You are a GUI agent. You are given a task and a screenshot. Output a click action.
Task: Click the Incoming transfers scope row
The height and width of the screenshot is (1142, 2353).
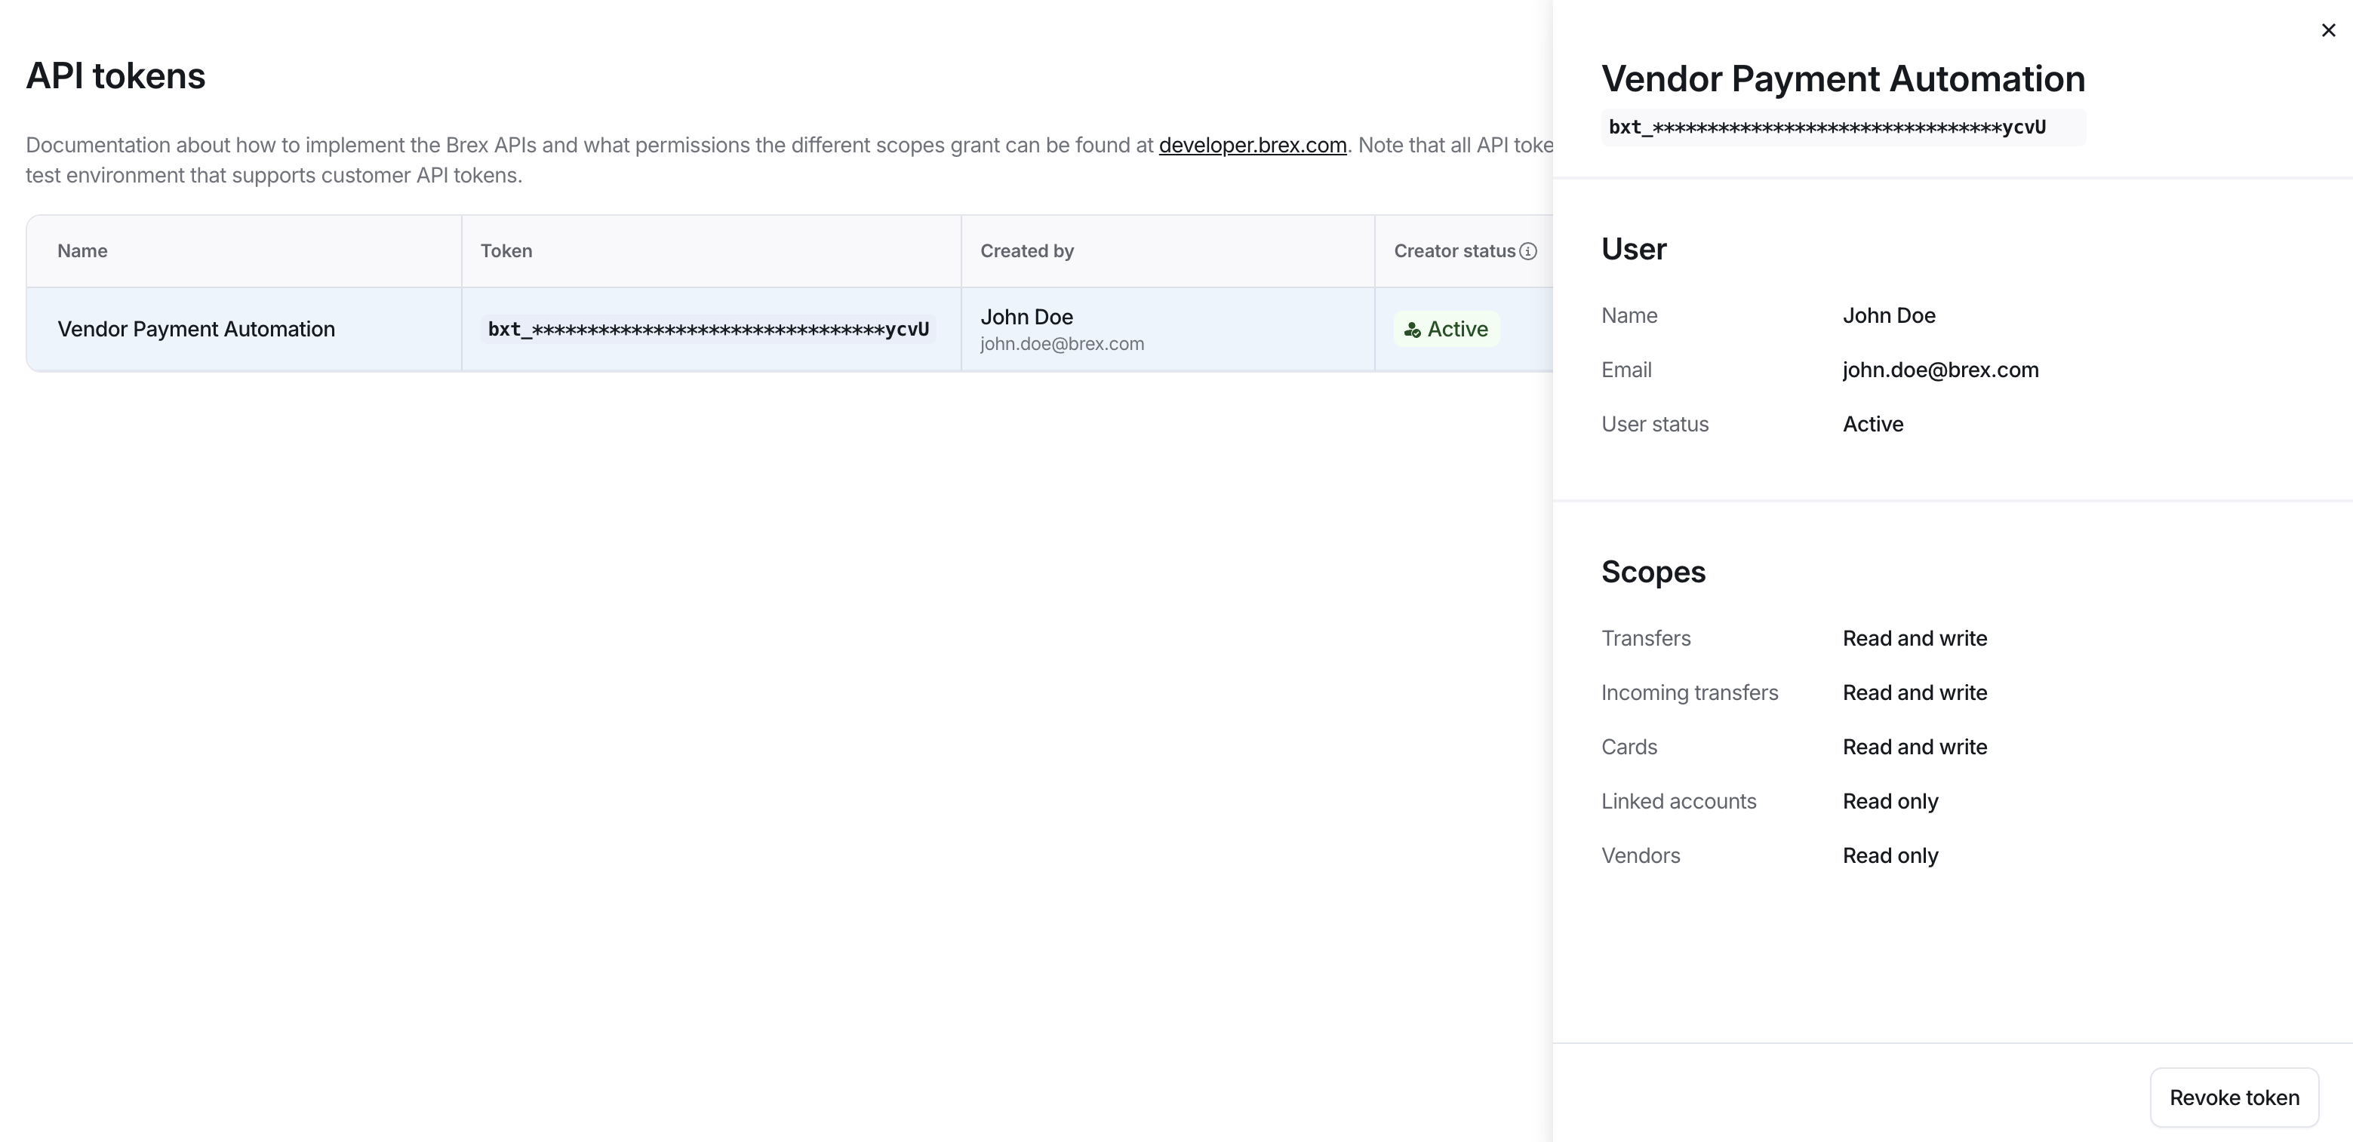tap(1689, 693)
